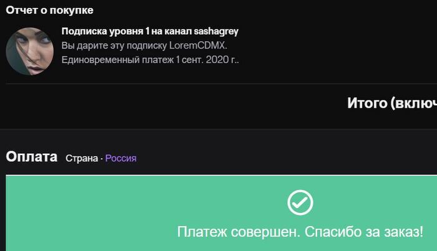Image resolution: width=437 pixels, height=251 pixels.
Task: Click the green payment success checkmark icon
Action: (300, 202)
